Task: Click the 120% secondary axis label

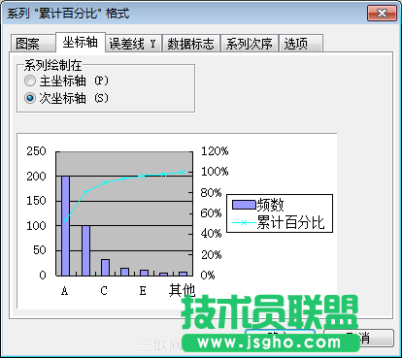Action: click(215, 150)
